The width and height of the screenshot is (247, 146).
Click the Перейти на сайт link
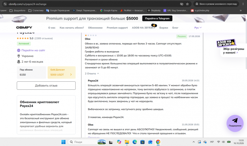click(33, 50)
